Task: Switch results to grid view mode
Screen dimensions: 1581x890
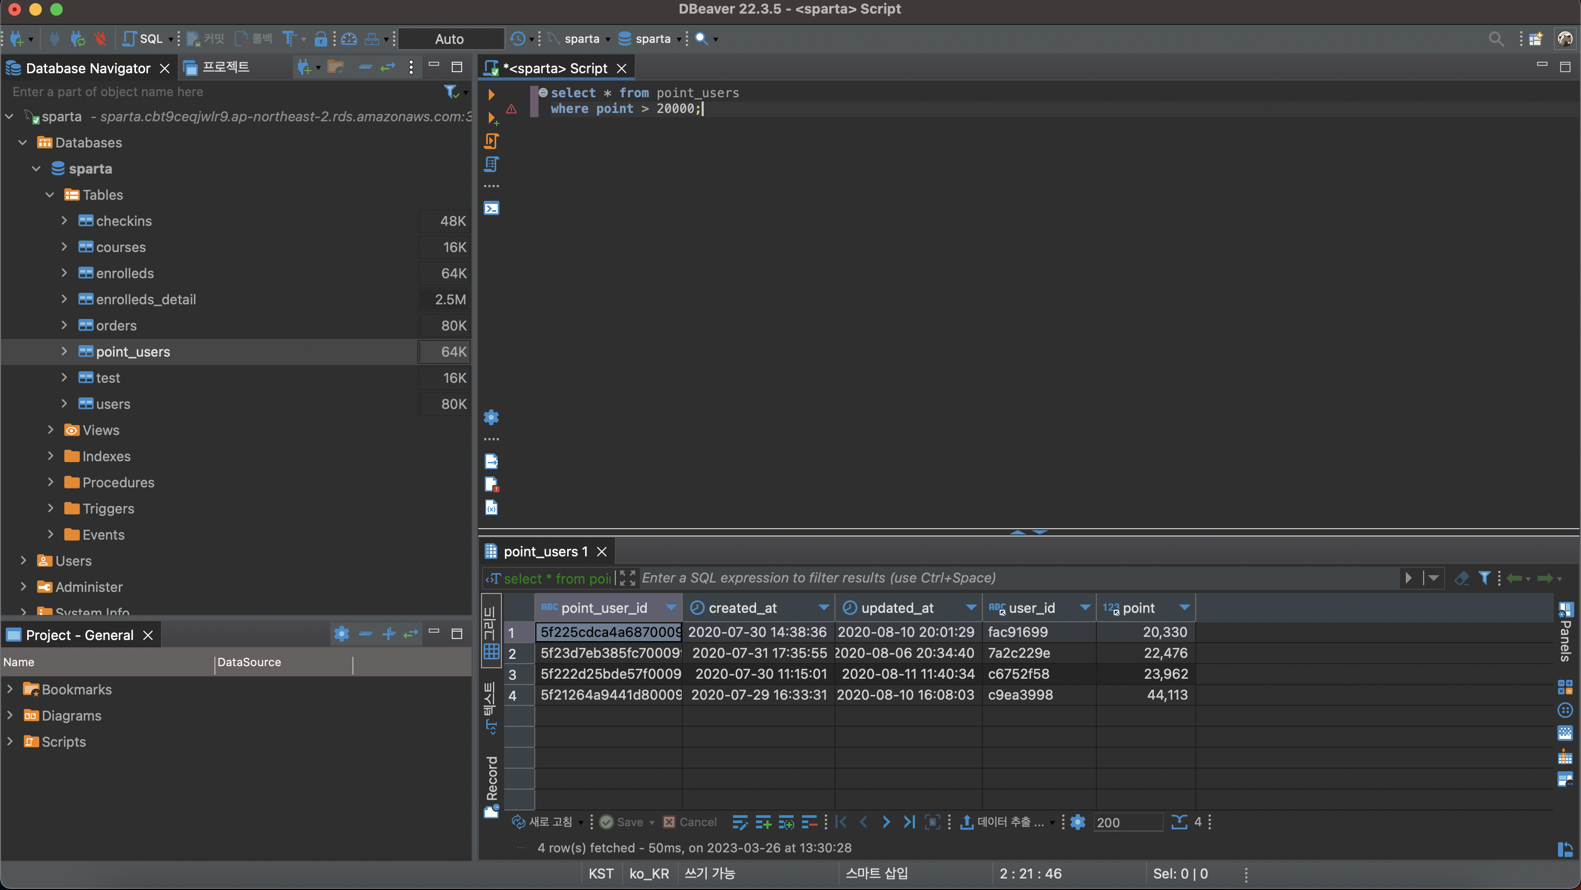Action: click(491, 632)
